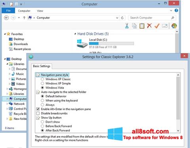190x148 pixels.
Task: Open the Help question mark icon
Action: pos(176,10)
